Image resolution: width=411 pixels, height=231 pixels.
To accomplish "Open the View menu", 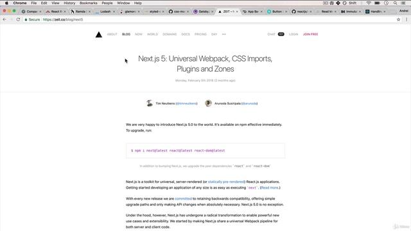I will click(55, 3).
